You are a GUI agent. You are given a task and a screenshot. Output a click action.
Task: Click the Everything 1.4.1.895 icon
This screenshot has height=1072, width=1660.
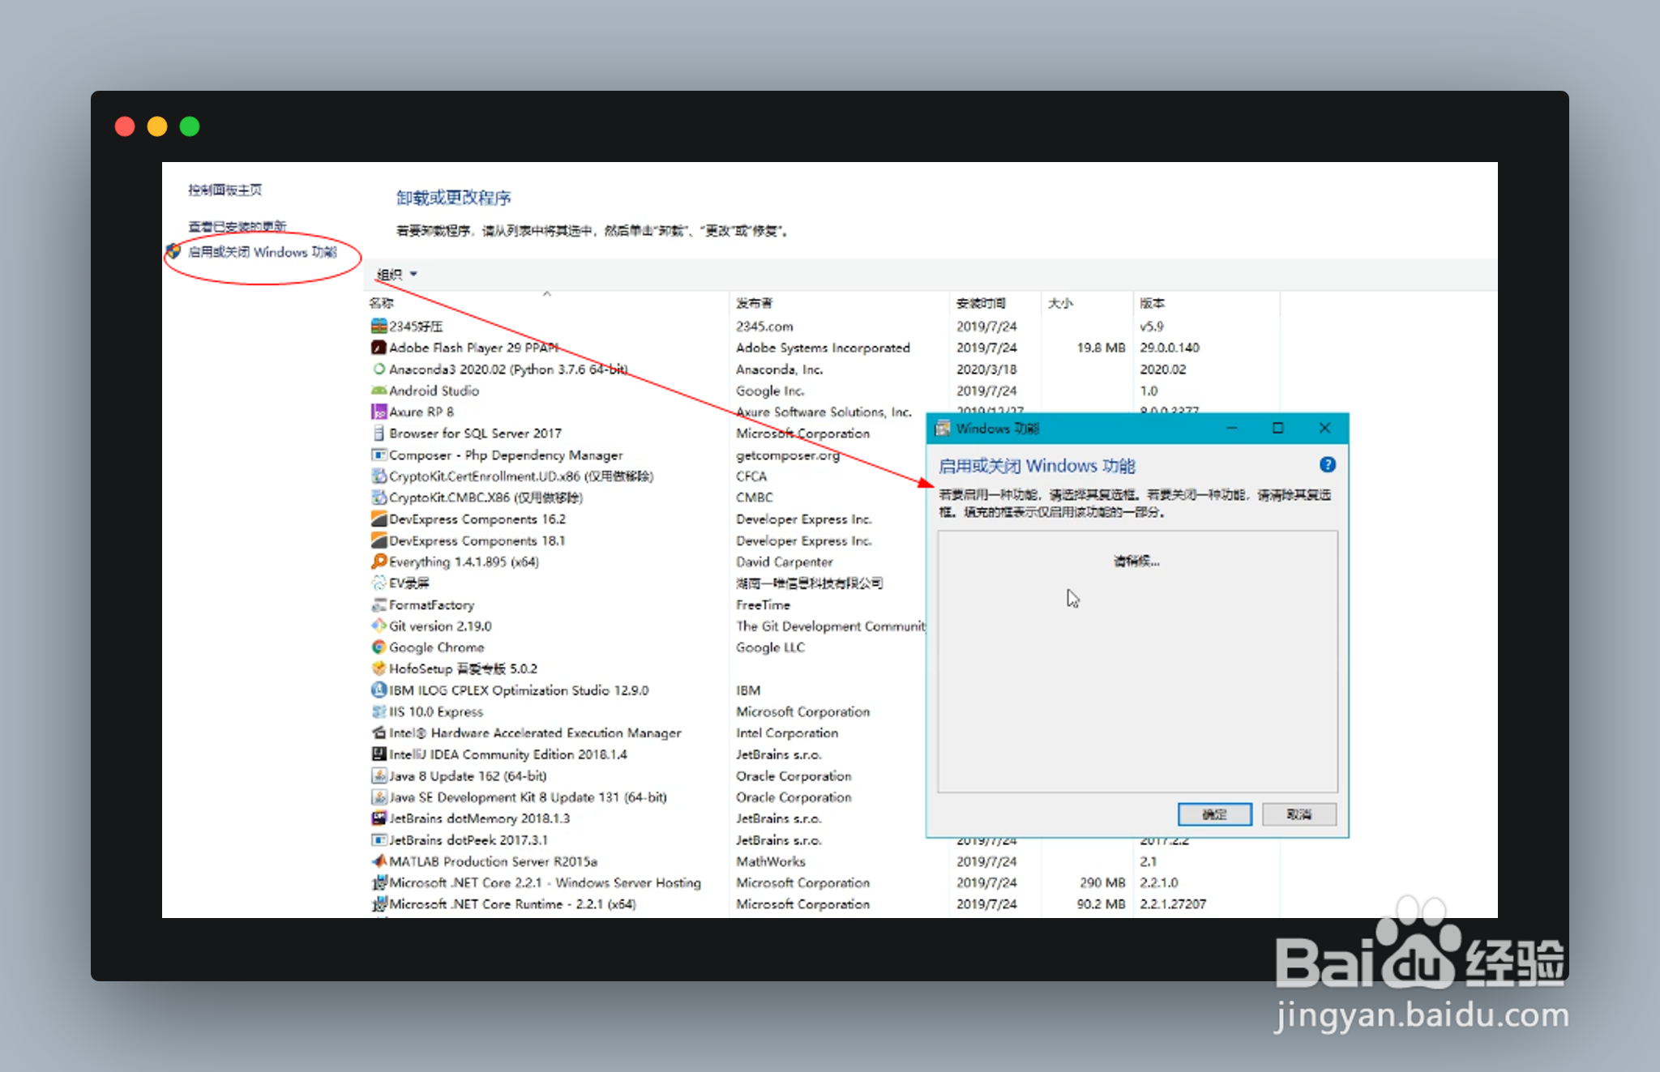(x=379, y=562)
